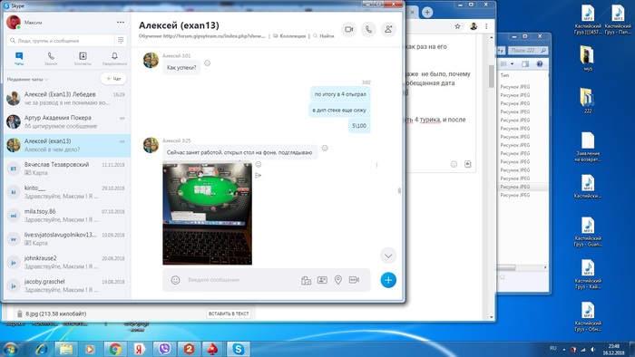635x357 pixels.
Task: Delete the 8.jpg attachment with the trash icon
Action: pos(19,314)
